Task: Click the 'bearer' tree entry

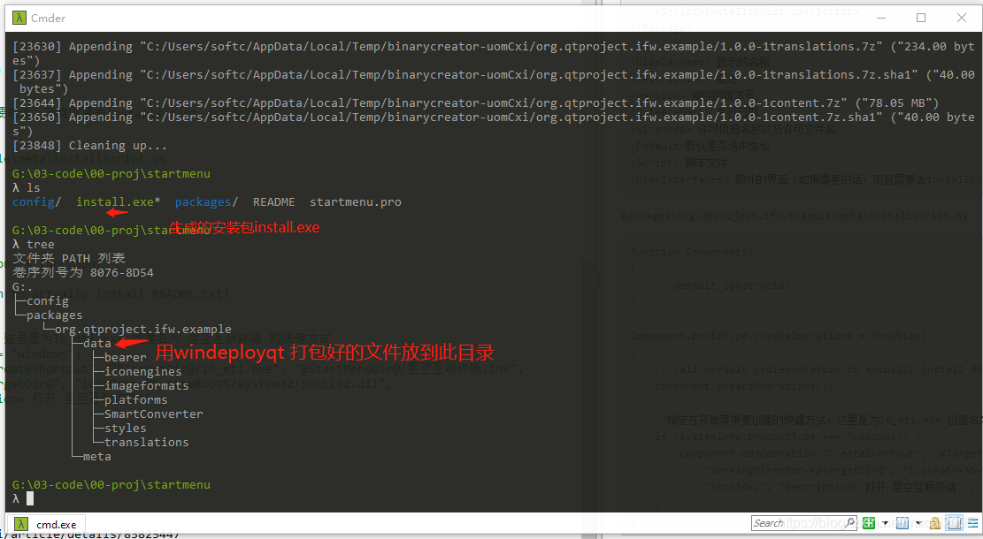Action: tap(126, 358)
